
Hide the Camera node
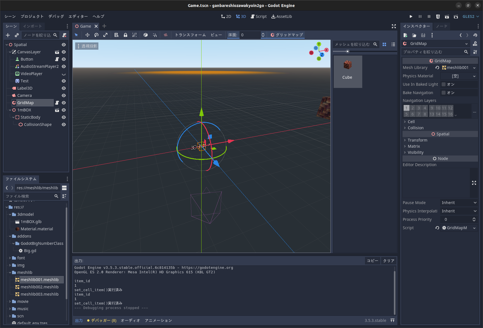[63, 95]
